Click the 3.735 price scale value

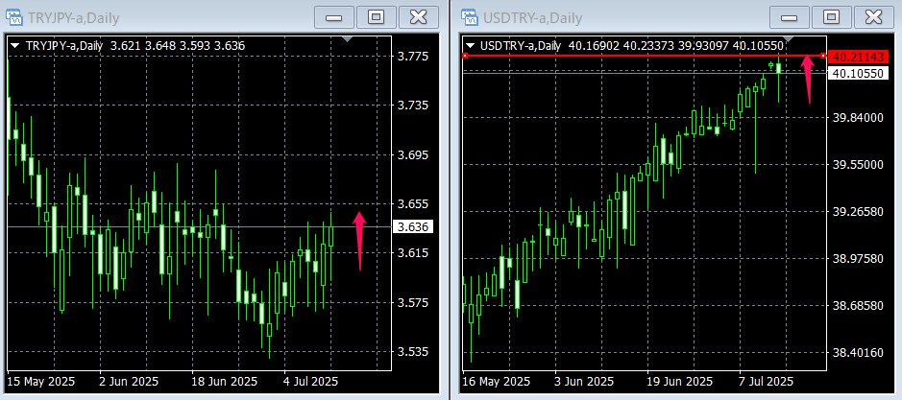pos(413,106)
